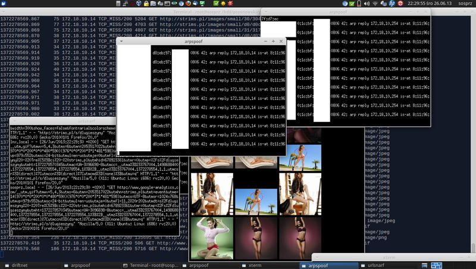Select palm tree thumbnail between the two chair images
This screenshot has height=269, width=476.
(256, 202)
